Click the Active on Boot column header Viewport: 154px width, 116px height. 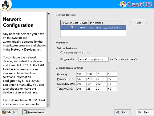pyautogui.click(x=70, y=23)
